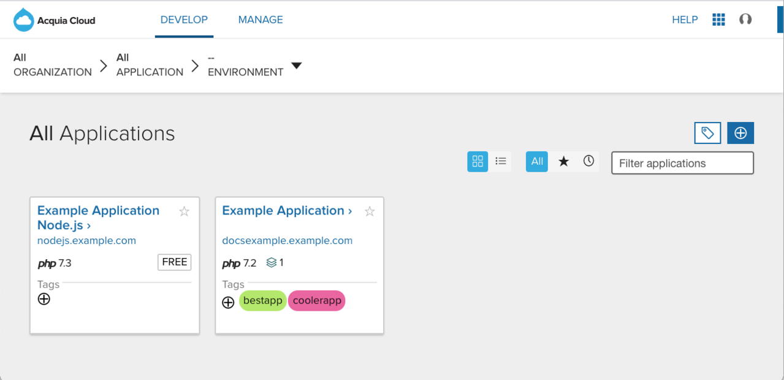Open the apps grid icon near Help
This screenshot has width=784, height=380.
point(718,19)
